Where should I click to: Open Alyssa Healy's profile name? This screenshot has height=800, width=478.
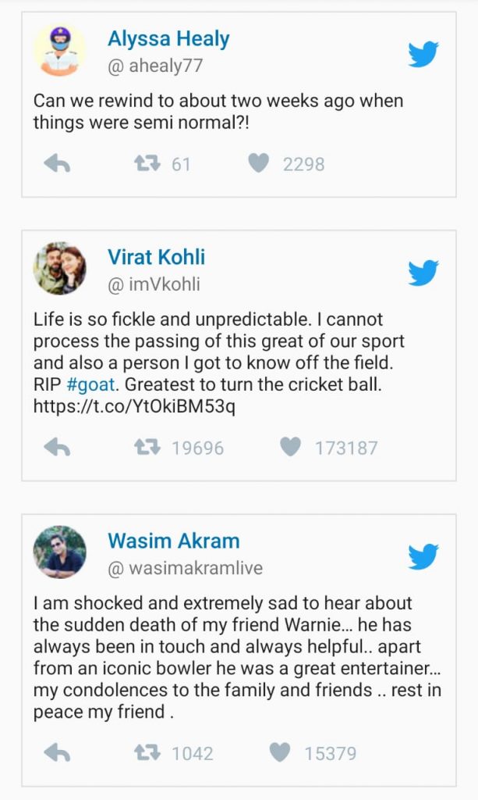point(168,39)
